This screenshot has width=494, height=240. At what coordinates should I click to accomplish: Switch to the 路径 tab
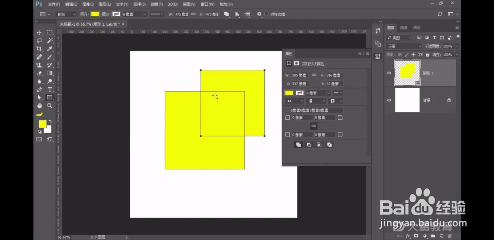click(x=417, y=28)
